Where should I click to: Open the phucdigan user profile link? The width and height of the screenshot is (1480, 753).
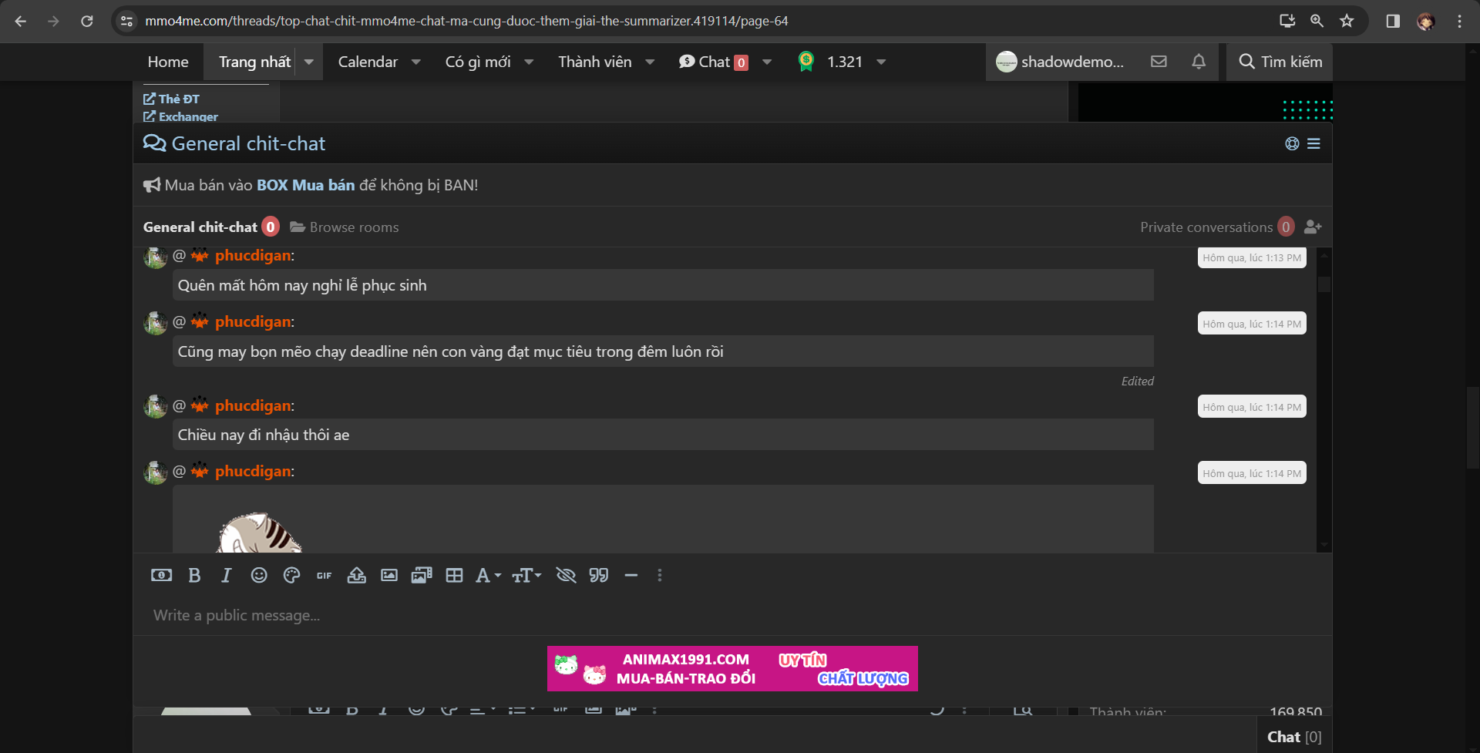pyautogui.click(x=253, y=256)
